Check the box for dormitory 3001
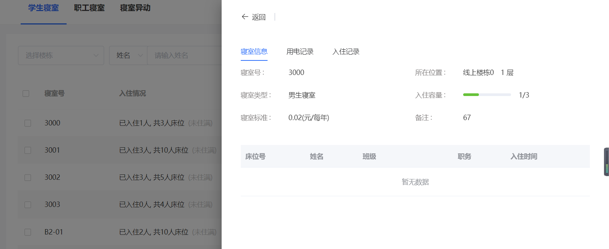 [28, 150]
